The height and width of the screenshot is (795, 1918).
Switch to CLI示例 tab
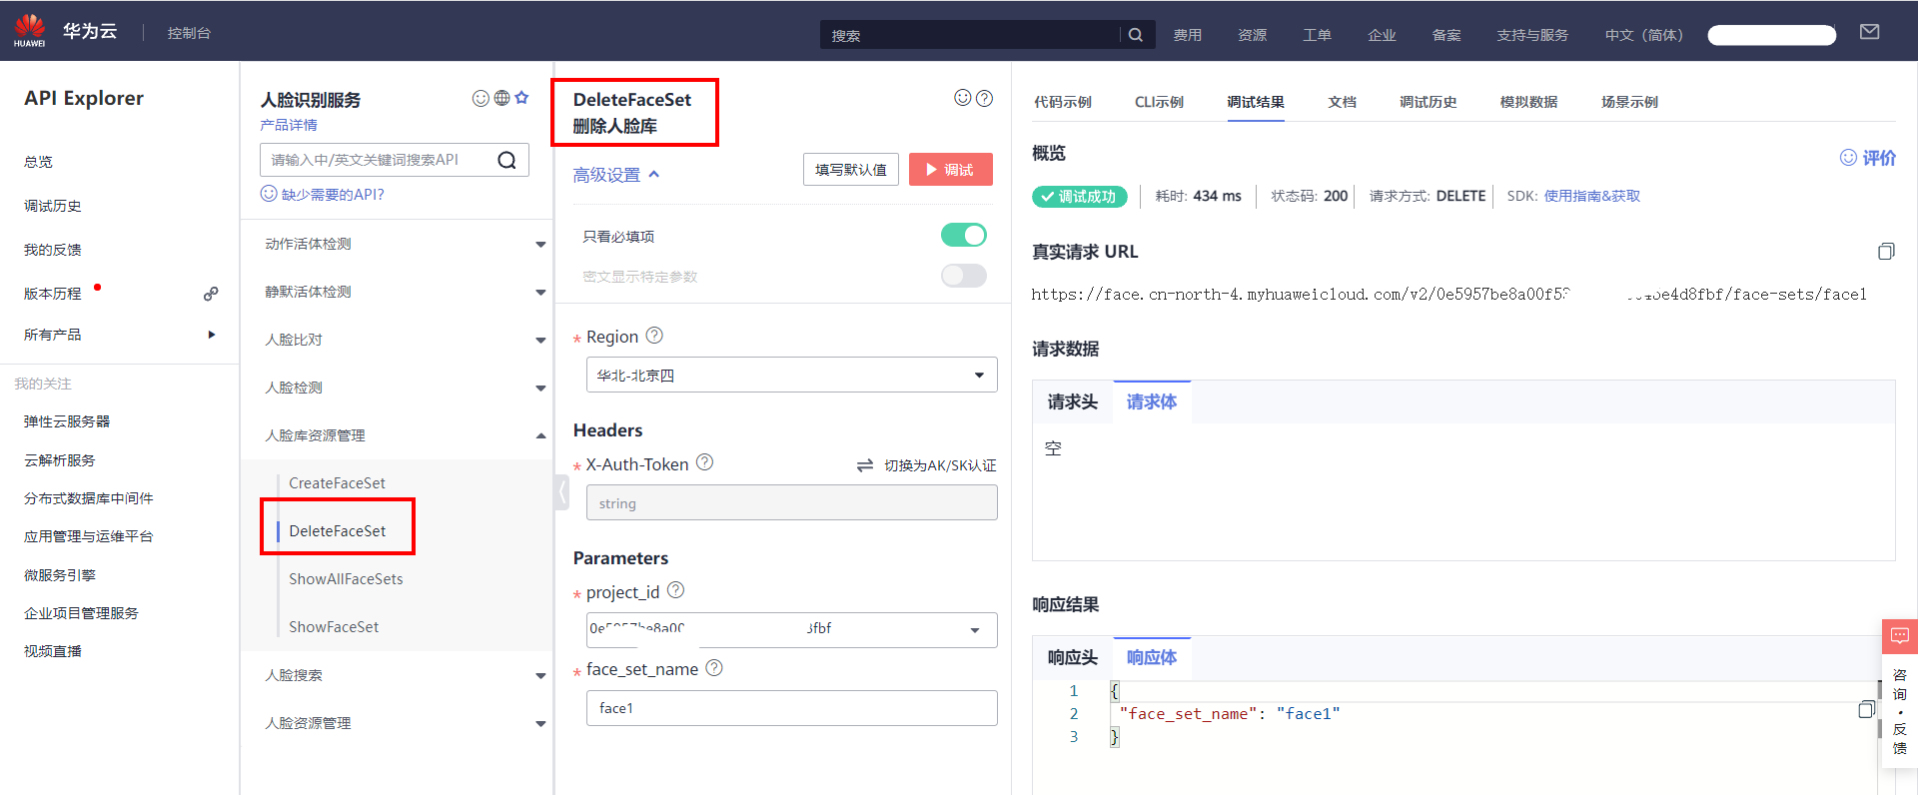pos(1159,102)
